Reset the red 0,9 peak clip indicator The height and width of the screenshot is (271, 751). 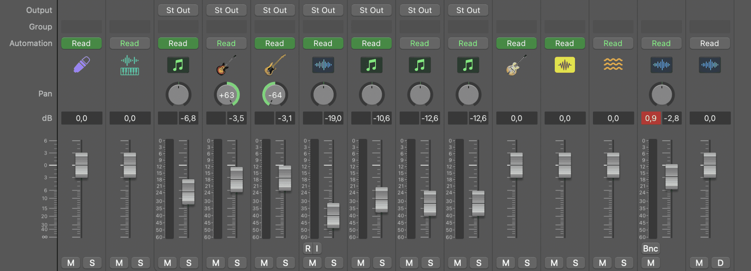651,118
